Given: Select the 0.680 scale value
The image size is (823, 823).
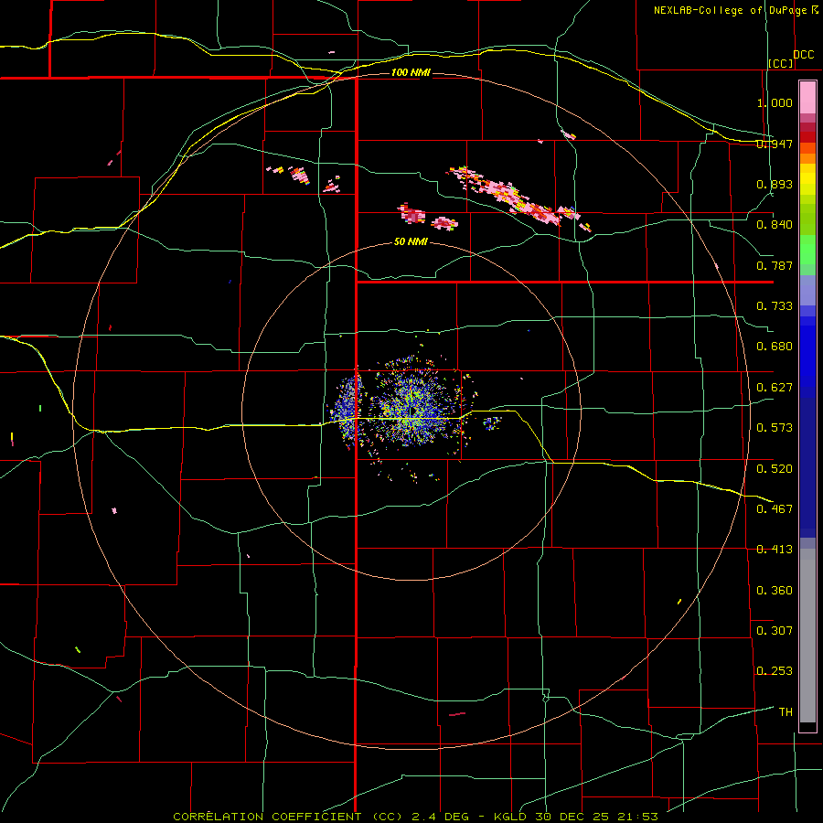Looking at the screenshot, I should 775,347.
